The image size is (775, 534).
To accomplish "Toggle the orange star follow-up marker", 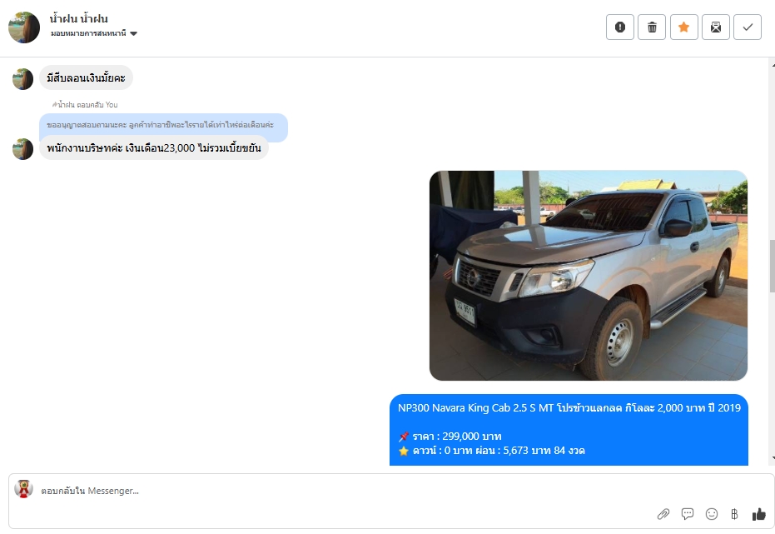I will 684,27.
